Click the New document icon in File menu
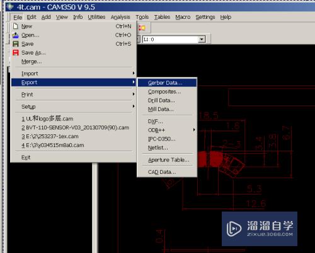The height and width of the screenshot is (253, 315). pos(16,26)
